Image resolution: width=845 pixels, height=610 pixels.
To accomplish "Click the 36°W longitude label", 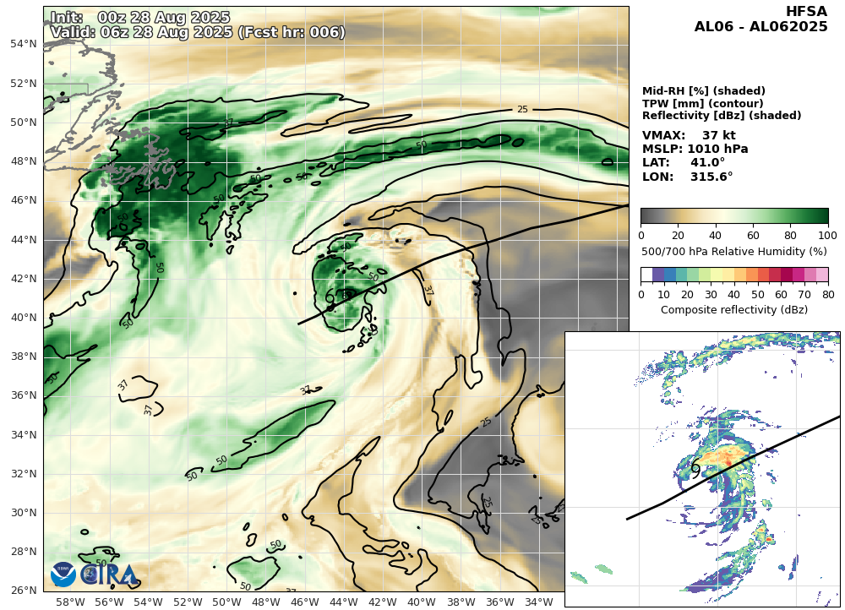I will [499, 602].
